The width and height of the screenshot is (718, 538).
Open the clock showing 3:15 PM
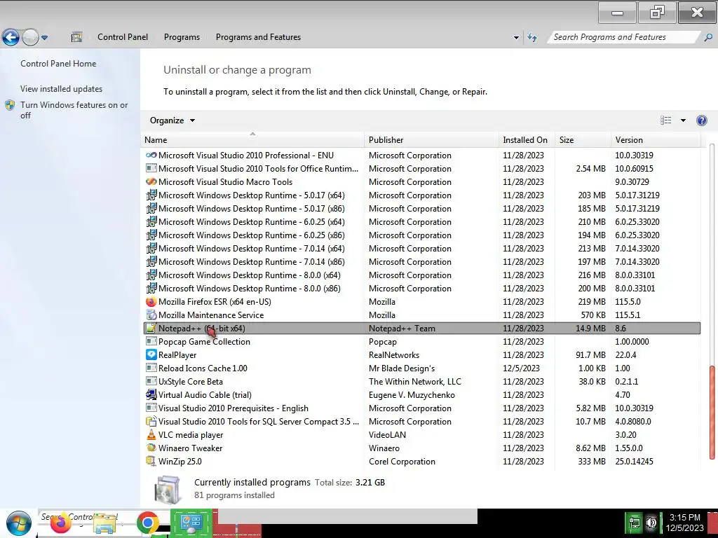pos(685,523)
